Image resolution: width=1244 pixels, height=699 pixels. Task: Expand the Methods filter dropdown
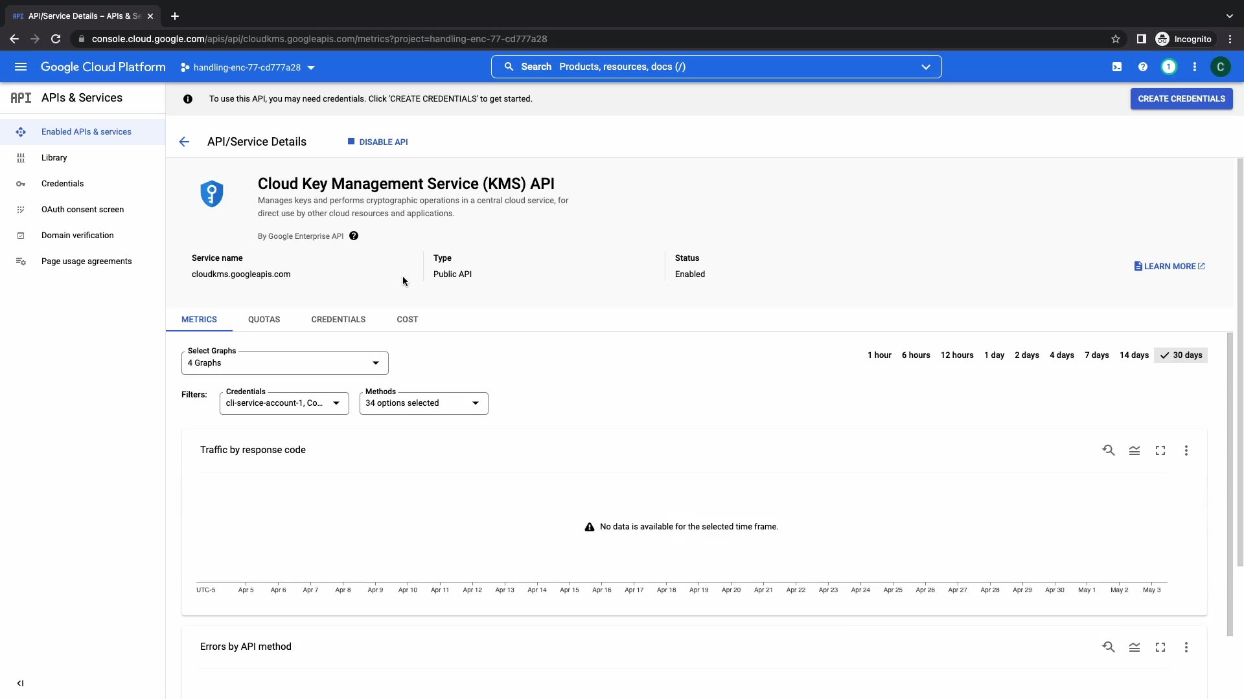[423, 403]
